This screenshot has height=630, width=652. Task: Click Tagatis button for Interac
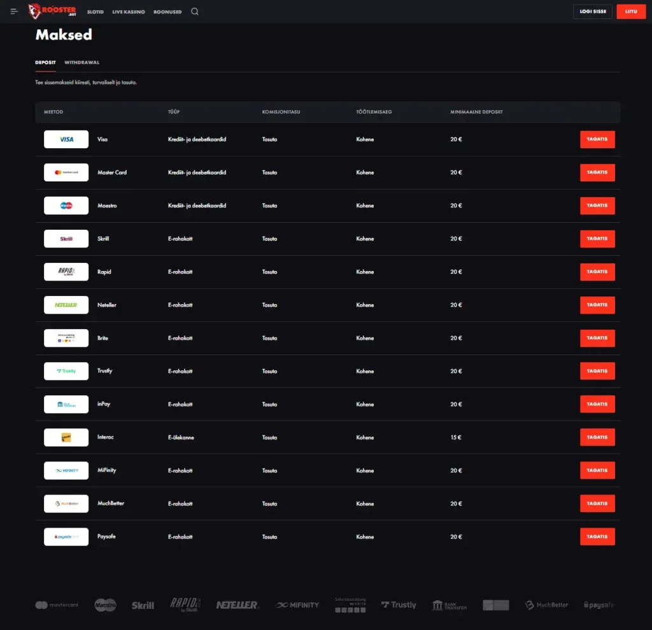[597, 437]
